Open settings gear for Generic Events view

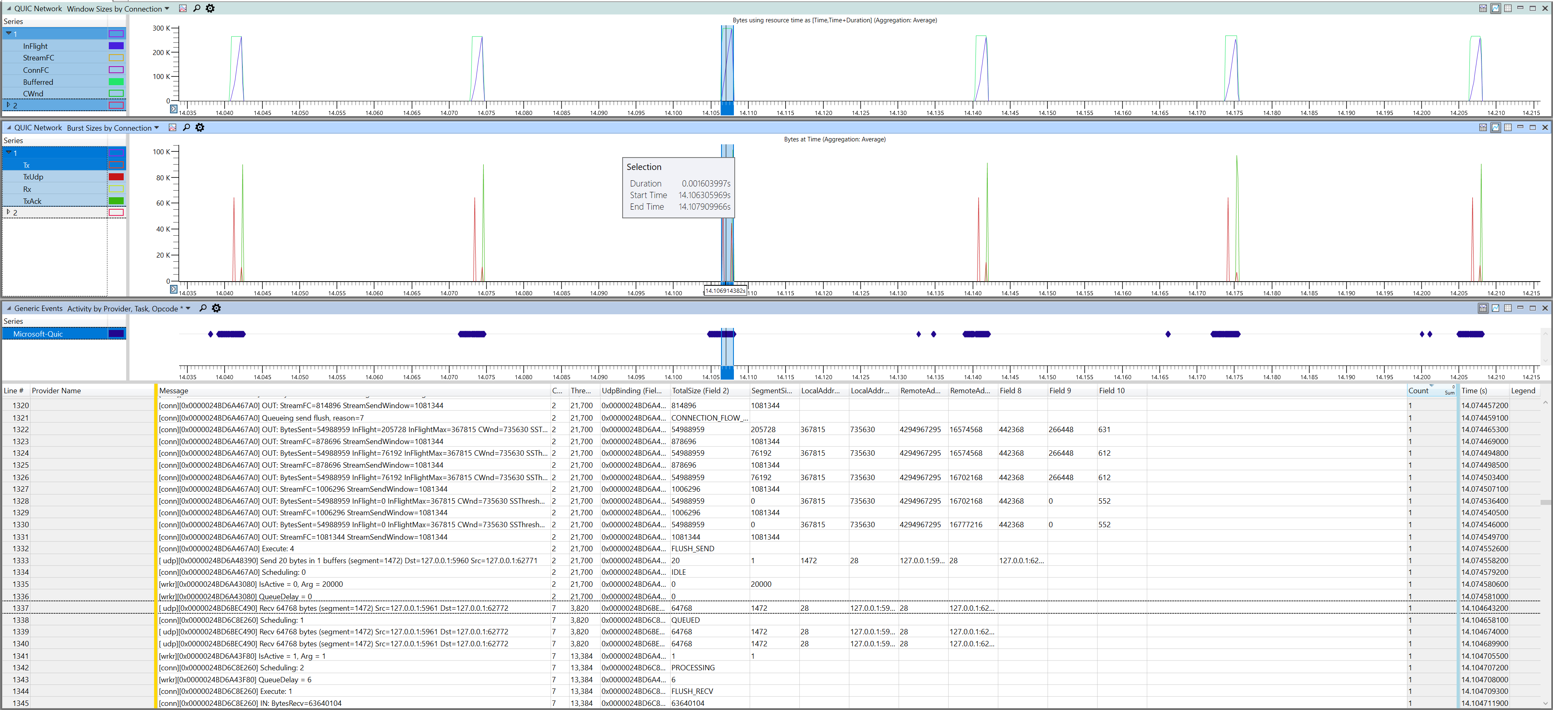click(216, 308)
